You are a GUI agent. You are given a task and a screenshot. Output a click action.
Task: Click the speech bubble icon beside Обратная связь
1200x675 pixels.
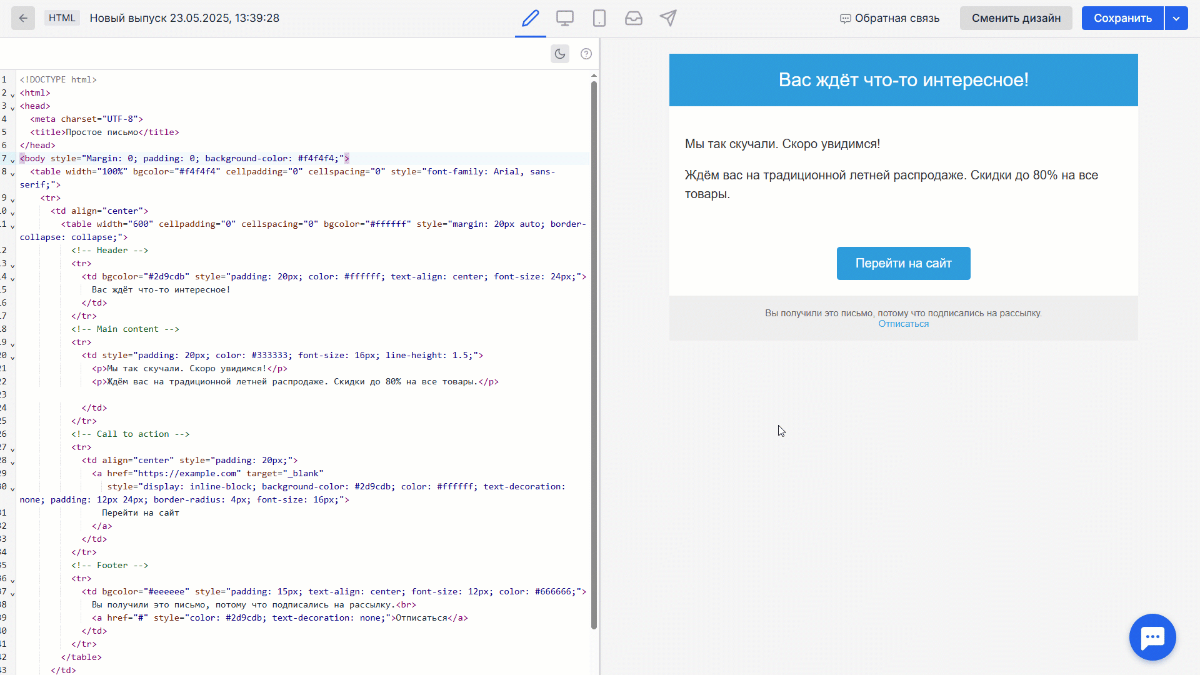[x=845, y=19]
